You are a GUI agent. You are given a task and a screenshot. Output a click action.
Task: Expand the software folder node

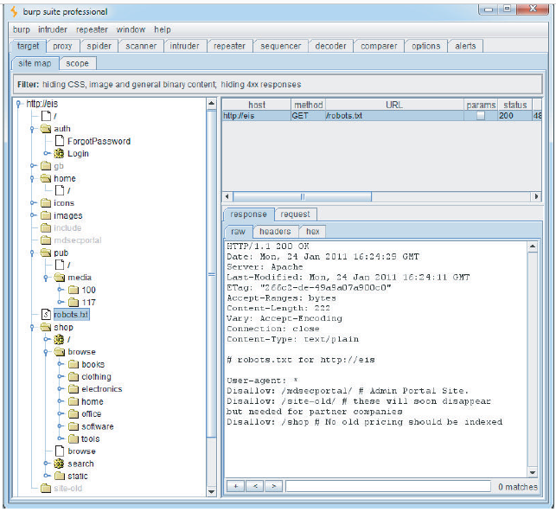(x=61, y=426)
